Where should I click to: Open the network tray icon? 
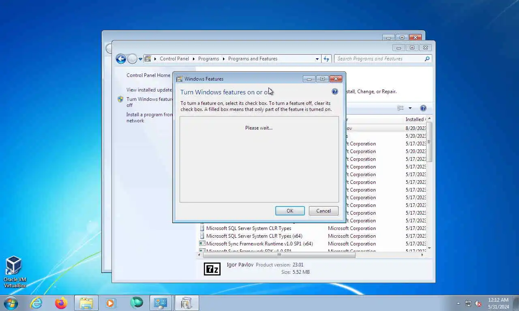[x=468, y=303]
